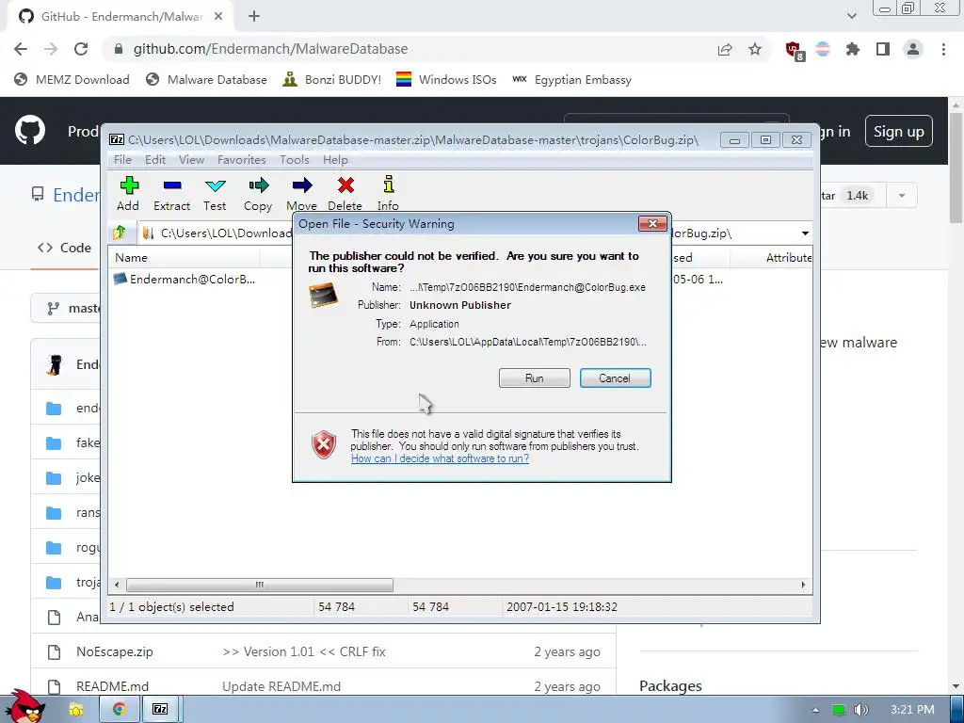Open the README.md file link
This screenshot has width=964, height=723.
point(113,686)
